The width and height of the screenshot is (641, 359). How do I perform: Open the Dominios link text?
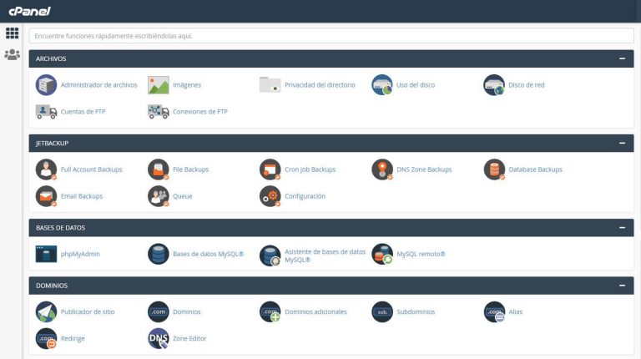coord(186,312)
